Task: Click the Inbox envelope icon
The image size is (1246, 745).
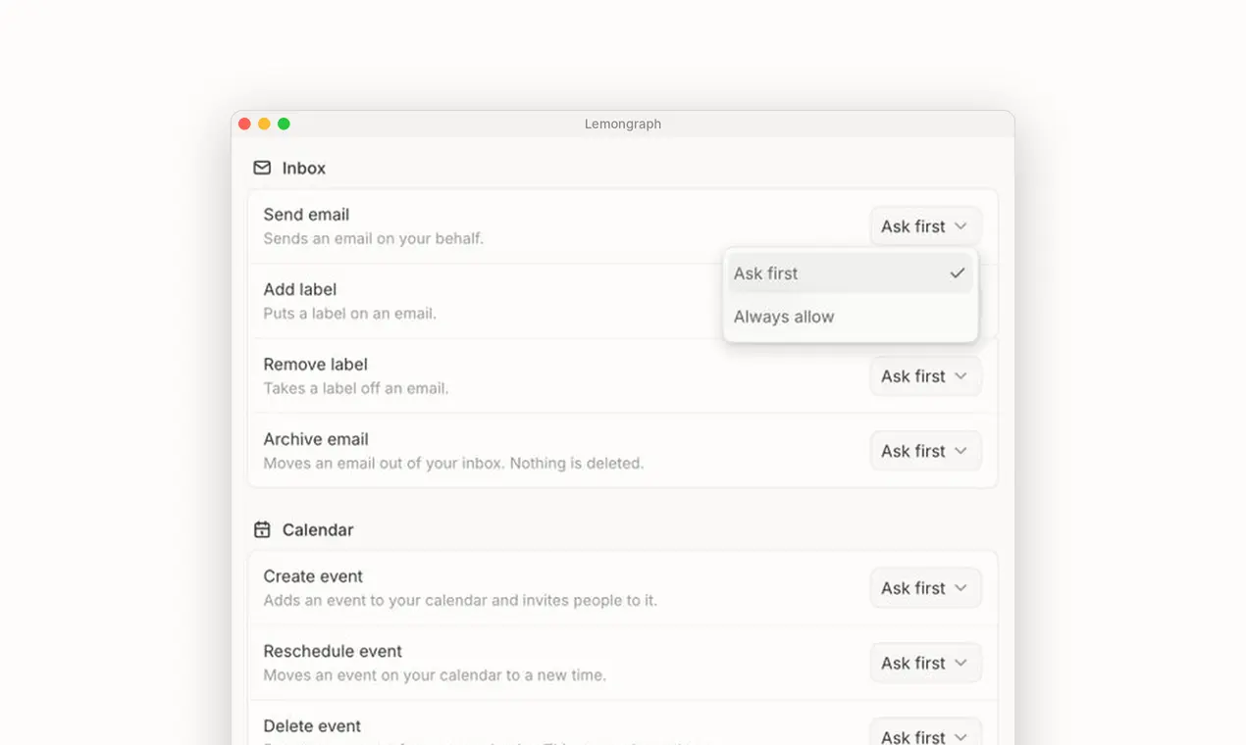Action: coord(262,168)
